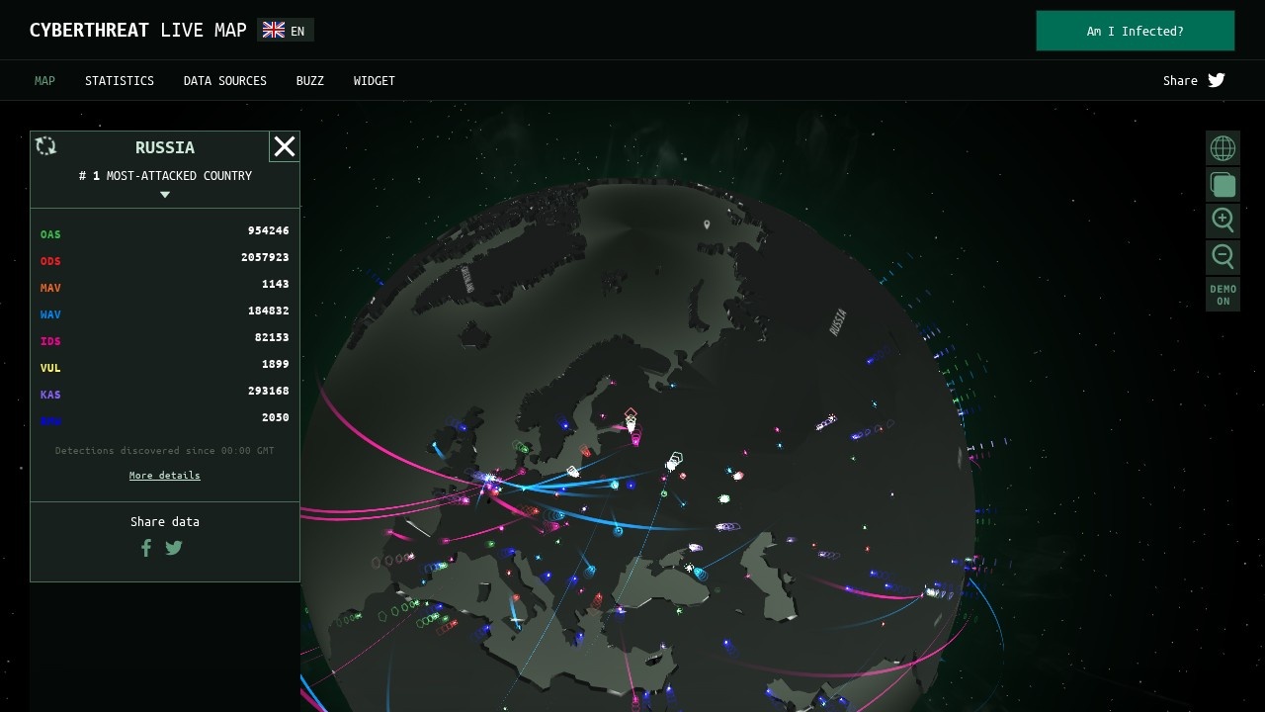Screen dimensions: 1265x712
Task: Open the Statistics tab
Action: tap(120, 81)
